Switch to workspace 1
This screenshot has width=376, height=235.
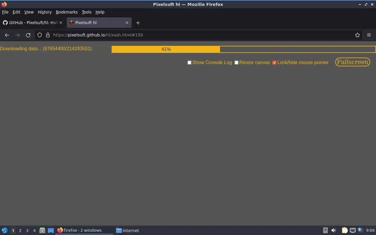(x=13, y=231)
